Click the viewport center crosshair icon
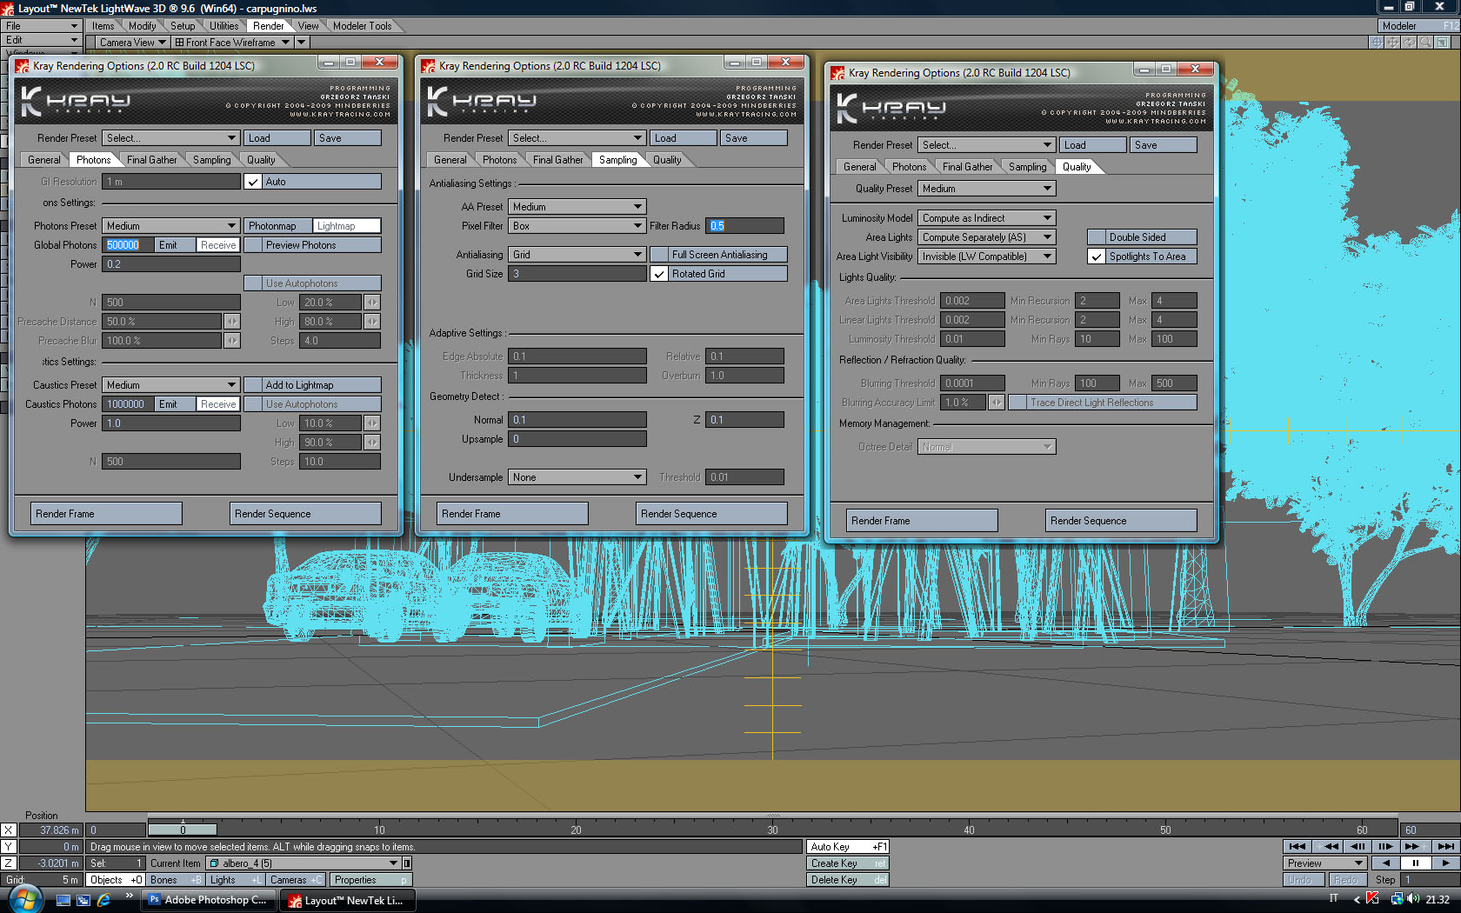1461x913 pixels. 1376,42
